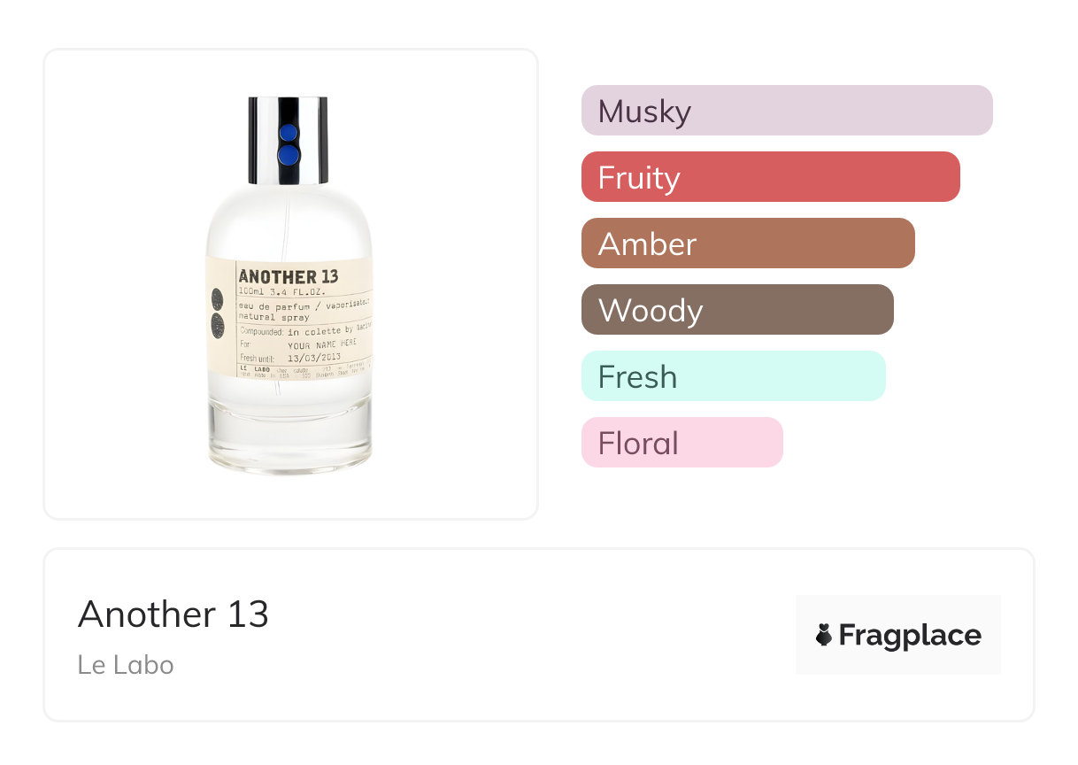Click the lower blue dot on cap
This screenshot has height=765, width=1078.
click(x=288, y=156)
